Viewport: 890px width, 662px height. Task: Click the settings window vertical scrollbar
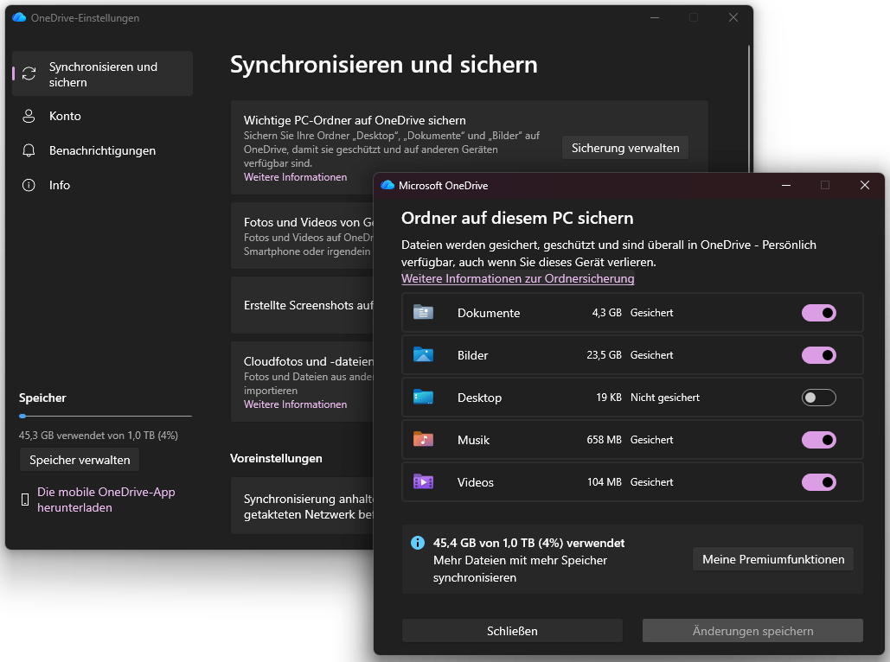pos(749,108)
